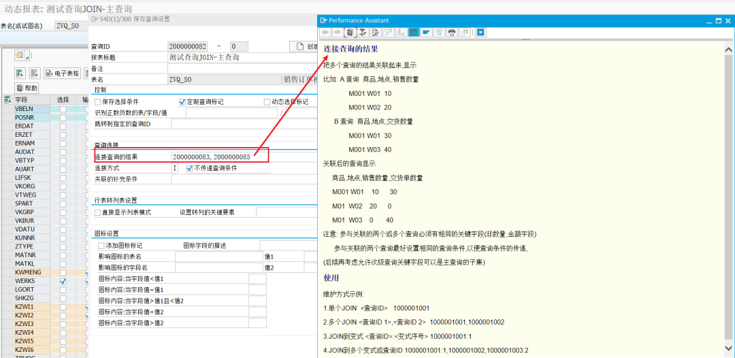Image resolution: width=735 pixels, height=358 pixels.
Task: Click the 设置转列的关键要素 input field
Action: pyautogui.click(x=287, y=213)
